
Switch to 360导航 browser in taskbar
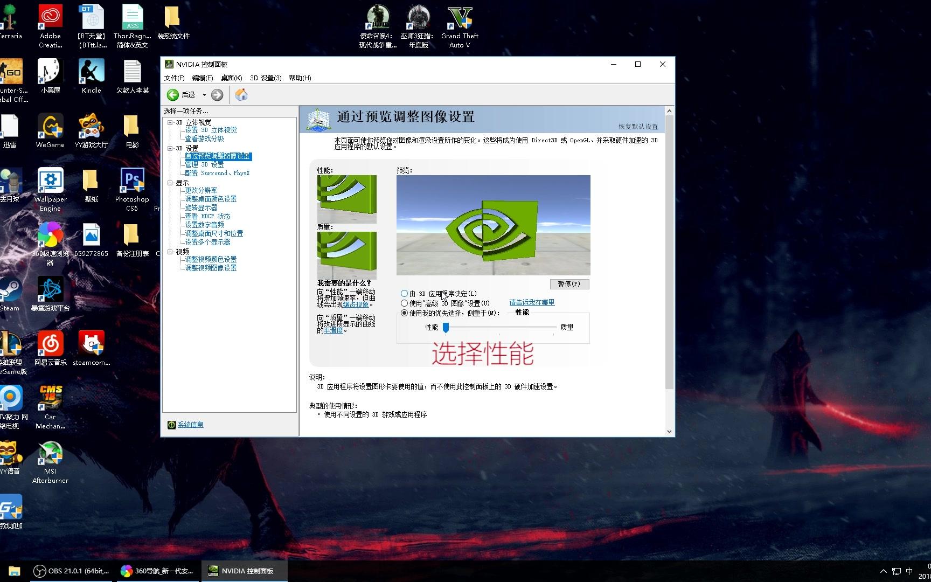point(157,571)
